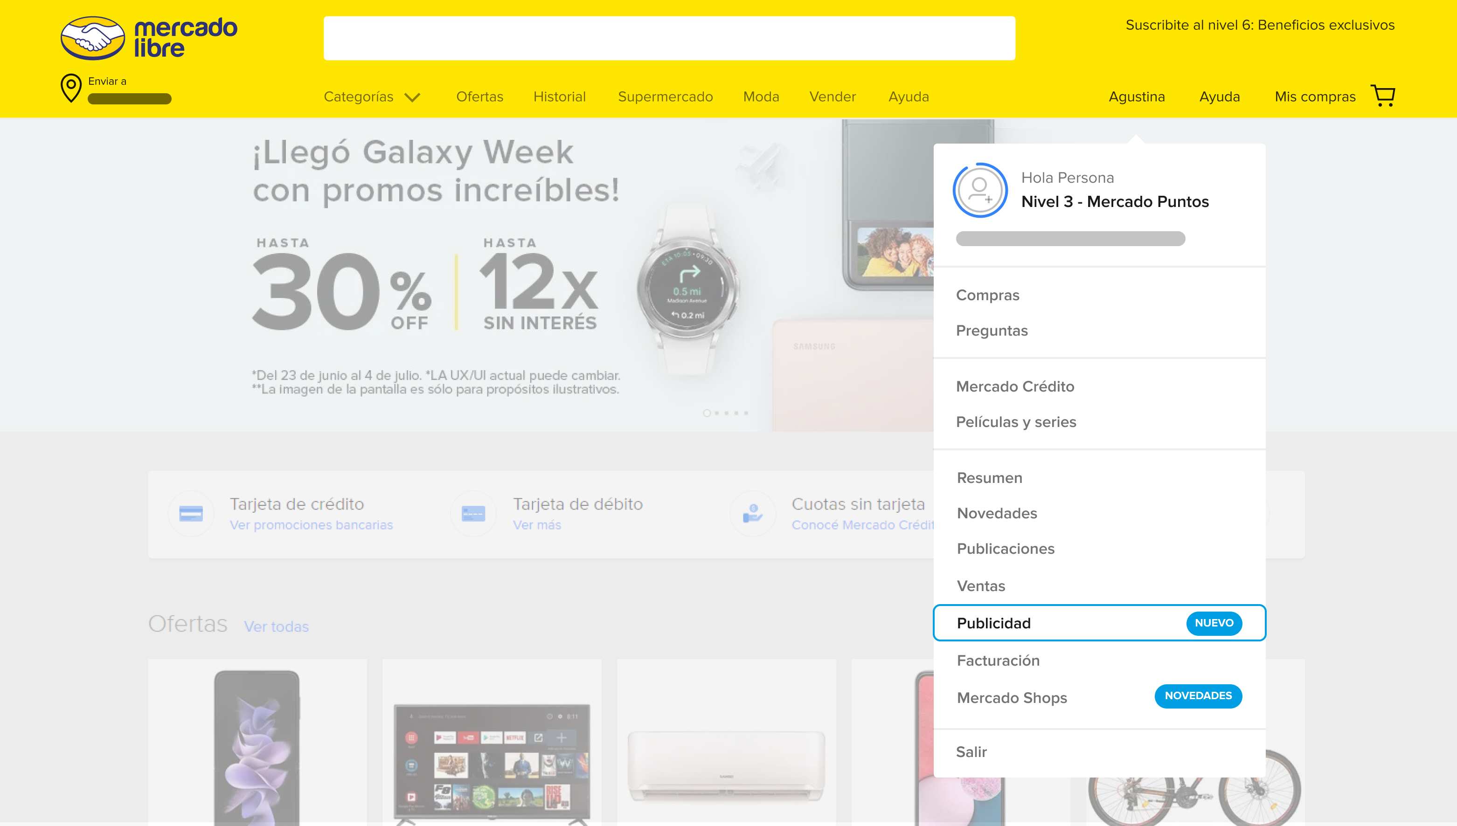Click the credit card icon for Tarjeta de crédito
This screenshot has width=1457, height=826.
(191, 513)
